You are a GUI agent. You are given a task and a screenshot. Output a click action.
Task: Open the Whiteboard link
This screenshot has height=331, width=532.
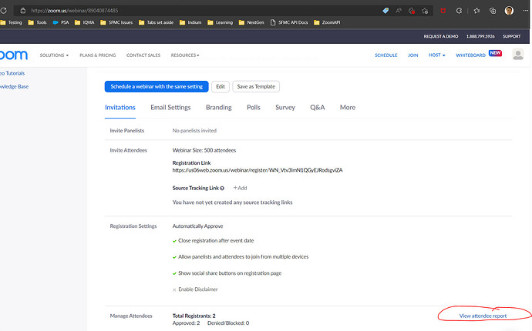click(x=470, y=55)
